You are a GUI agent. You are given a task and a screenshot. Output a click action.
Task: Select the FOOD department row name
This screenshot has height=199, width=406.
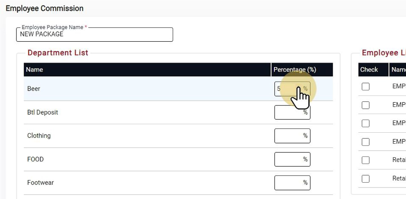(x=36, y=159)
